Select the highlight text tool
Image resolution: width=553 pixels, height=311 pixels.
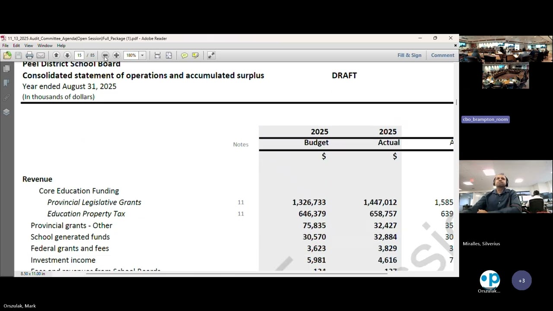(195, 55)
